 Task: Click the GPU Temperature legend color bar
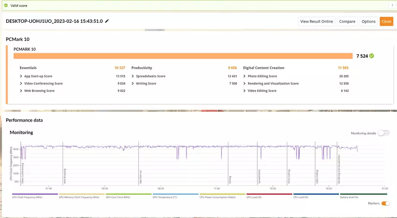pos(175,194)
